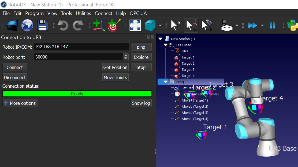This screenshot has width=298, height=167.
Task: Select MoveL (Target 2) instruction
Action: click(195, 106)
